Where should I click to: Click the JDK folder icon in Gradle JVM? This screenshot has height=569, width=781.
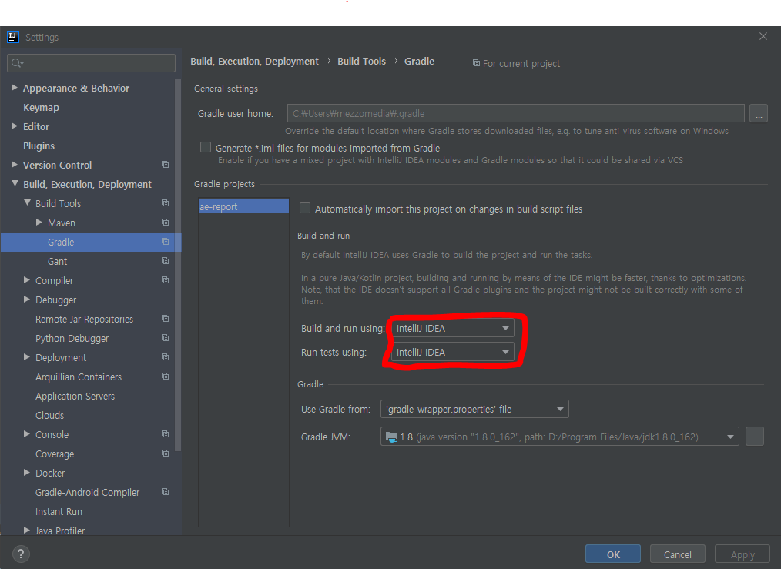(x=391, y=437)
